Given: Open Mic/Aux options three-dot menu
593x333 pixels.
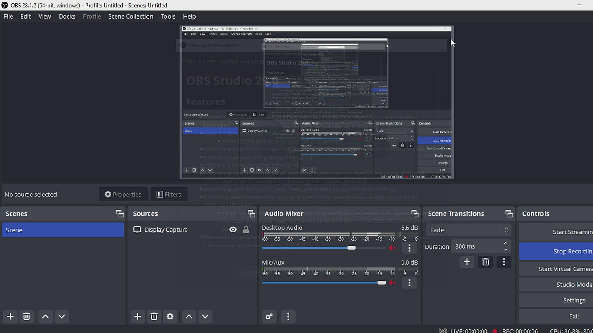Looking at the screenshot, I should (410, 282).
